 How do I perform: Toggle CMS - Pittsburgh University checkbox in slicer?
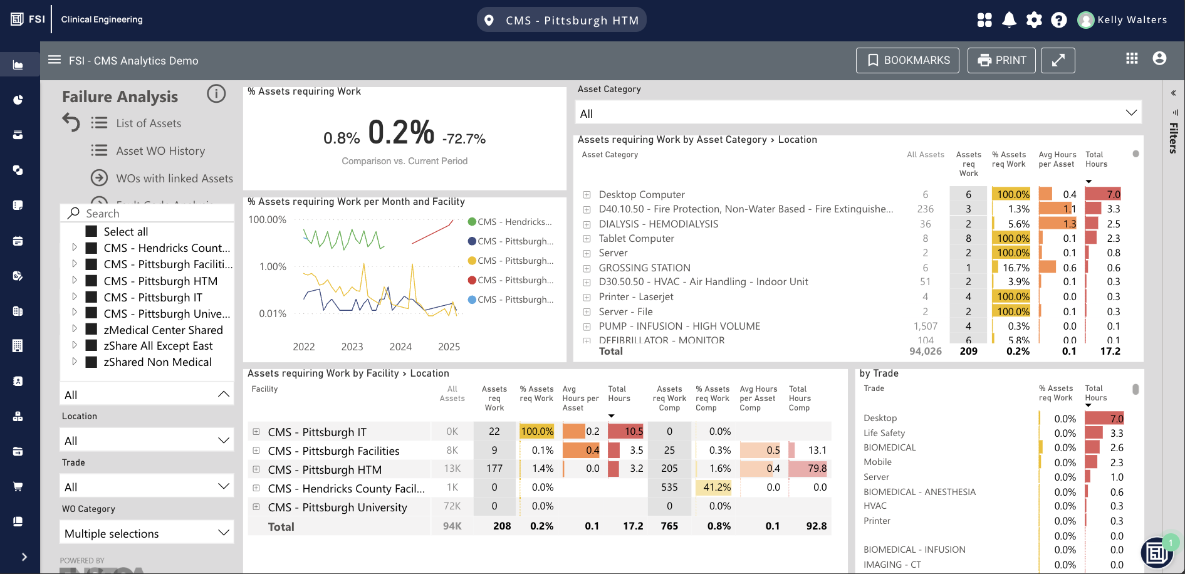[x=91, y=313]
